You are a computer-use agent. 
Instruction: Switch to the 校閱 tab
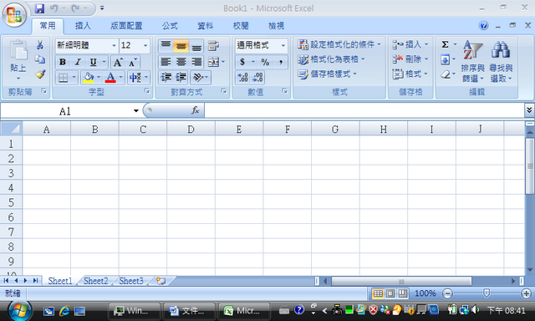point(241,26)
